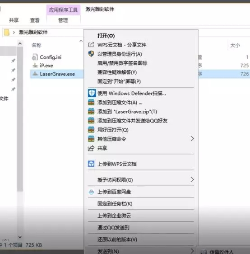Viewport: 250px width, 254px height.
Task: Expand the 其他压缩命令 submenu arrow
Action: click(192, 139)
